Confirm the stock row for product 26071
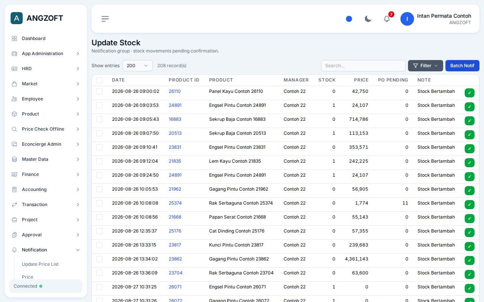The height and width of the screenshot is (302, 484). [470, 288]
